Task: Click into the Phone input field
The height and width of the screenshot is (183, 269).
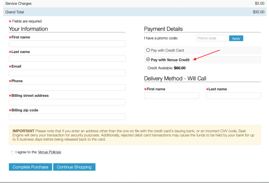Action: point(67,87)
